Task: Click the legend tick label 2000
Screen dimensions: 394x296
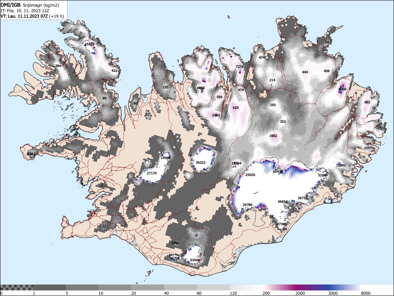Action: click(300, 293)
